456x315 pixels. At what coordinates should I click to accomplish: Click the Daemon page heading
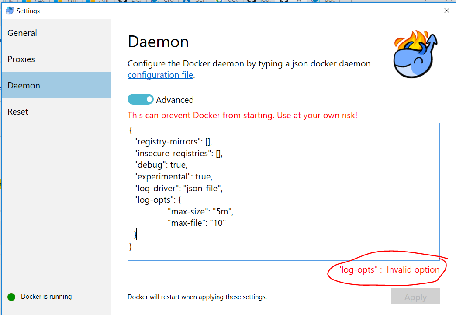[x=158, y=42]
